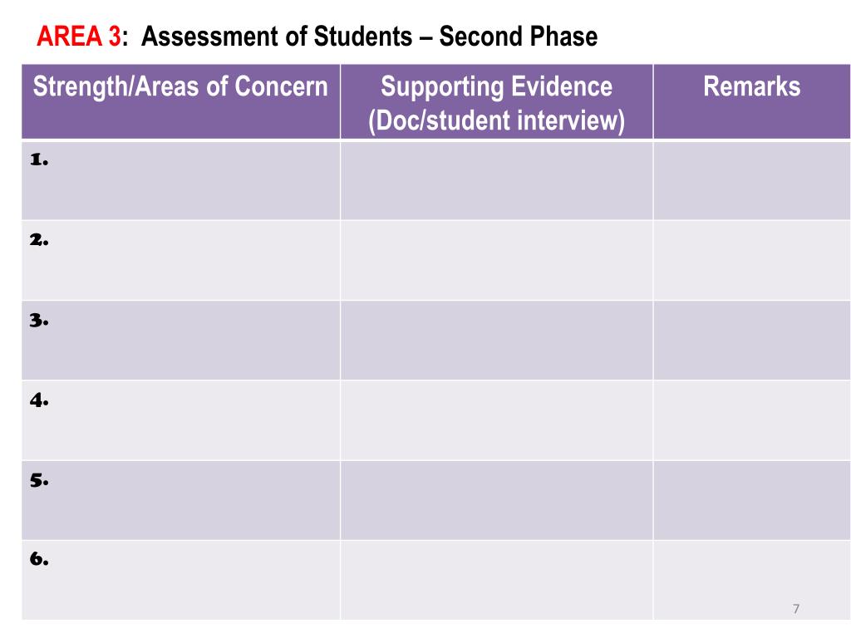
Task: Click the Strength/Areas of Concern header
Action: tap(180, 86)
